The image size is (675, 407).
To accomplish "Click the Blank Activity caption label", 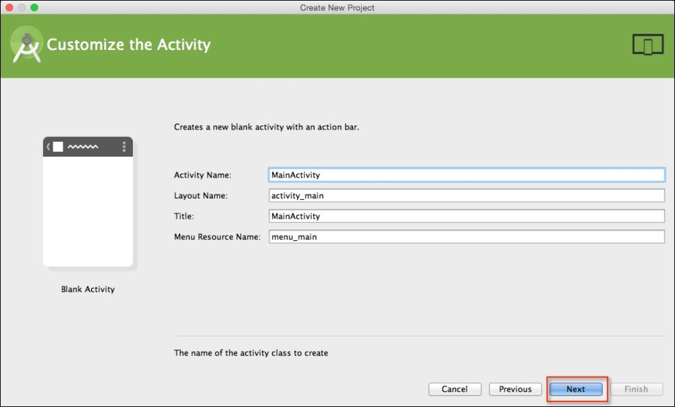I will [x=88, y=290].
